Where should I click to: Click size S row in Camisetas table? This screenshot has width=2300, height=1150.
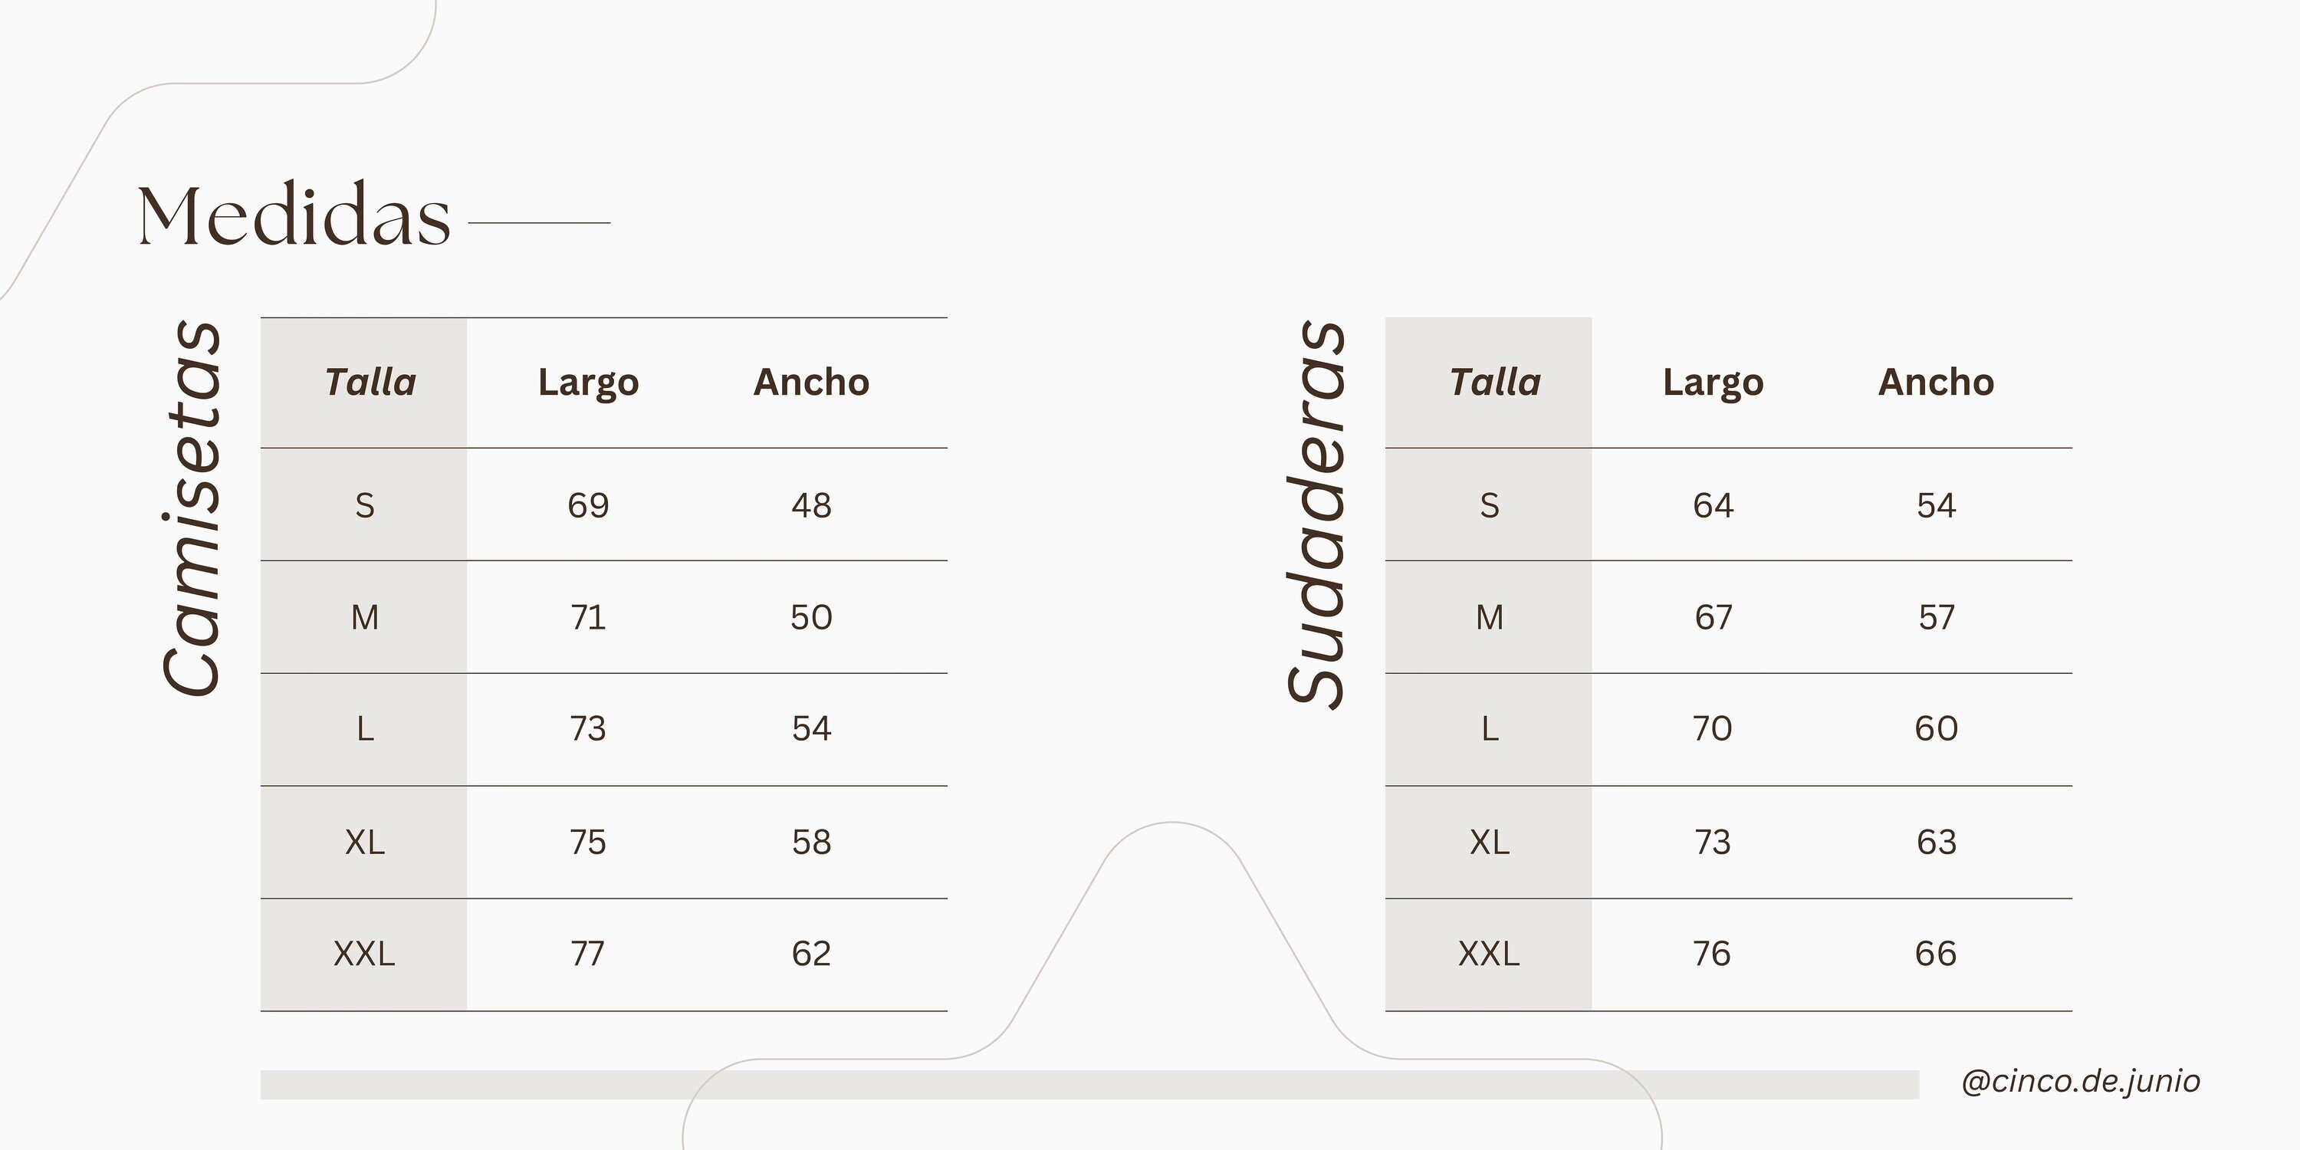click(x=364, y=505)
